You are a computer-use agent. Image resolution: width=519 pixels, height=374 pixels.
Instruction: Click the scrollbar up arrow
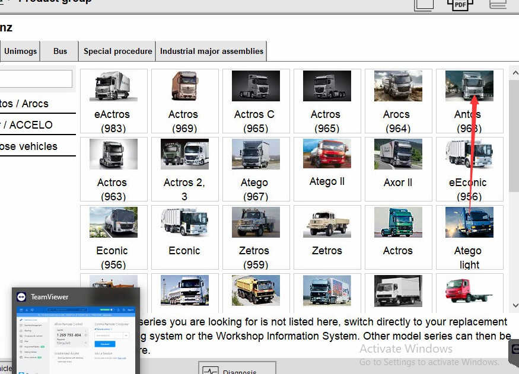[x=515, y=72]
